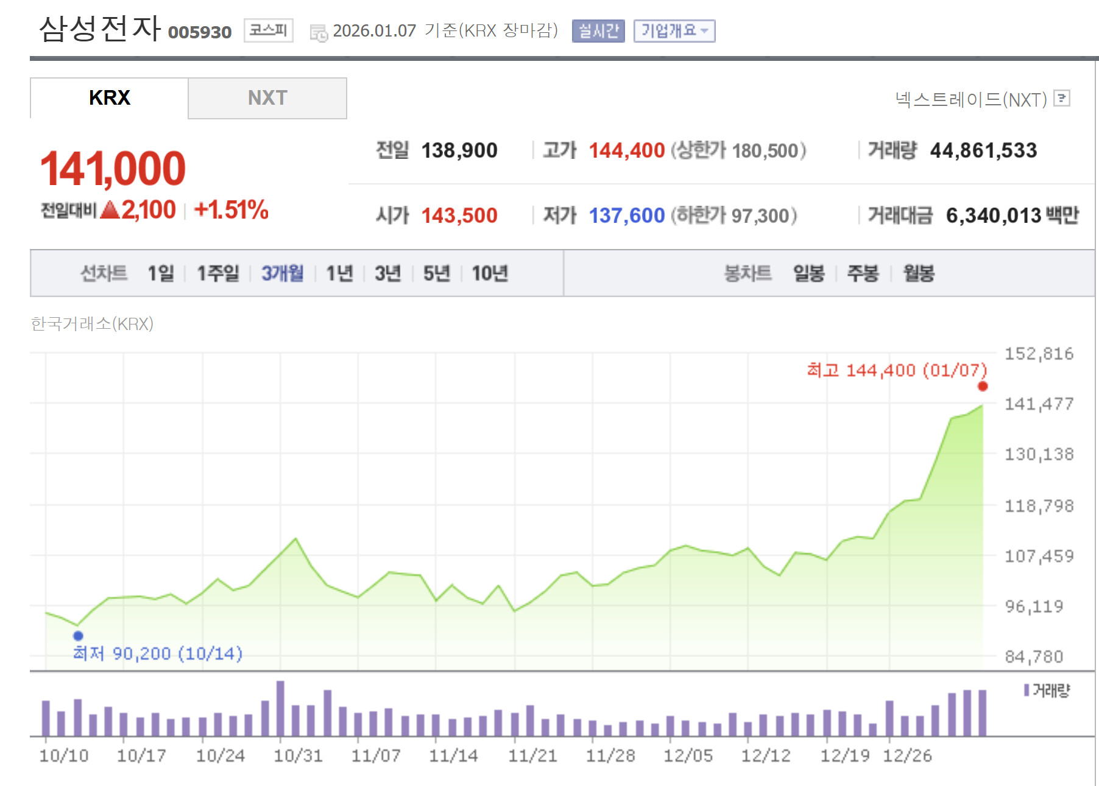Image resolution: width=1099 pixels, height=786 pixels.
Task: Click the high price 144,400 in summary
Action: coord(627,150)
